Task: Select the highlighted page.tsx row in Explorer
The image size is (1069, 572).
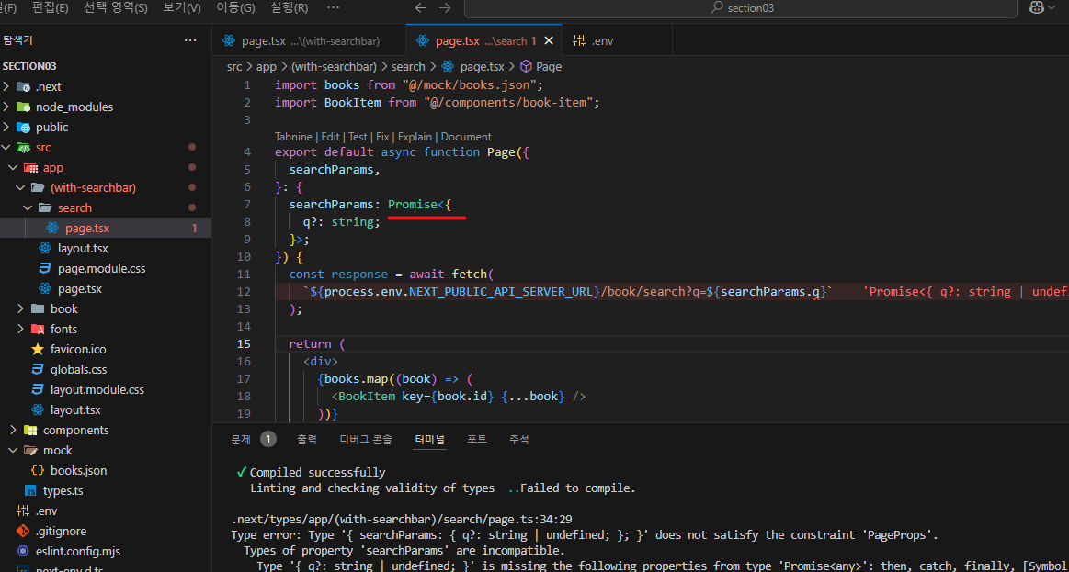Action: (x=106, y=228)
